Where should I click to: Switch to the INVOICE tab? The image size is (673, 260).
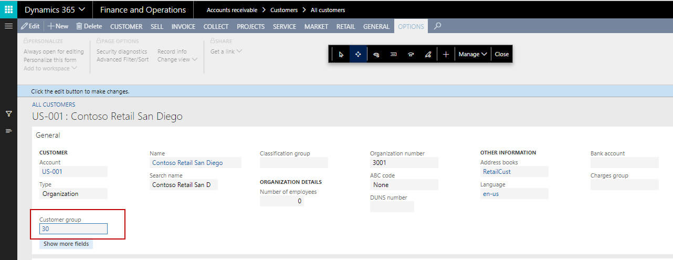[183, 26]
